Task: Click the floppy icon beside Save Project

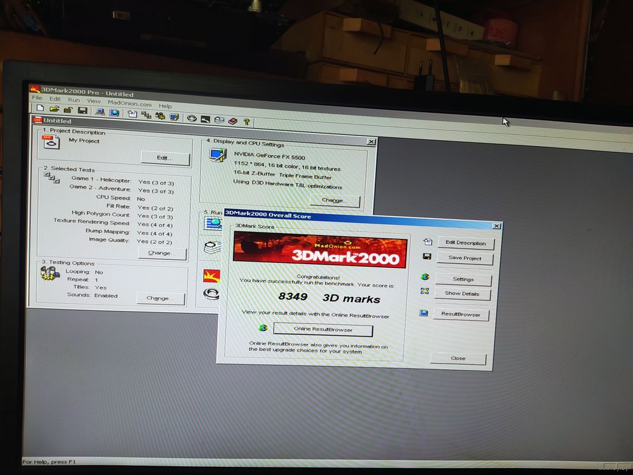Action: tap(427, 256)
